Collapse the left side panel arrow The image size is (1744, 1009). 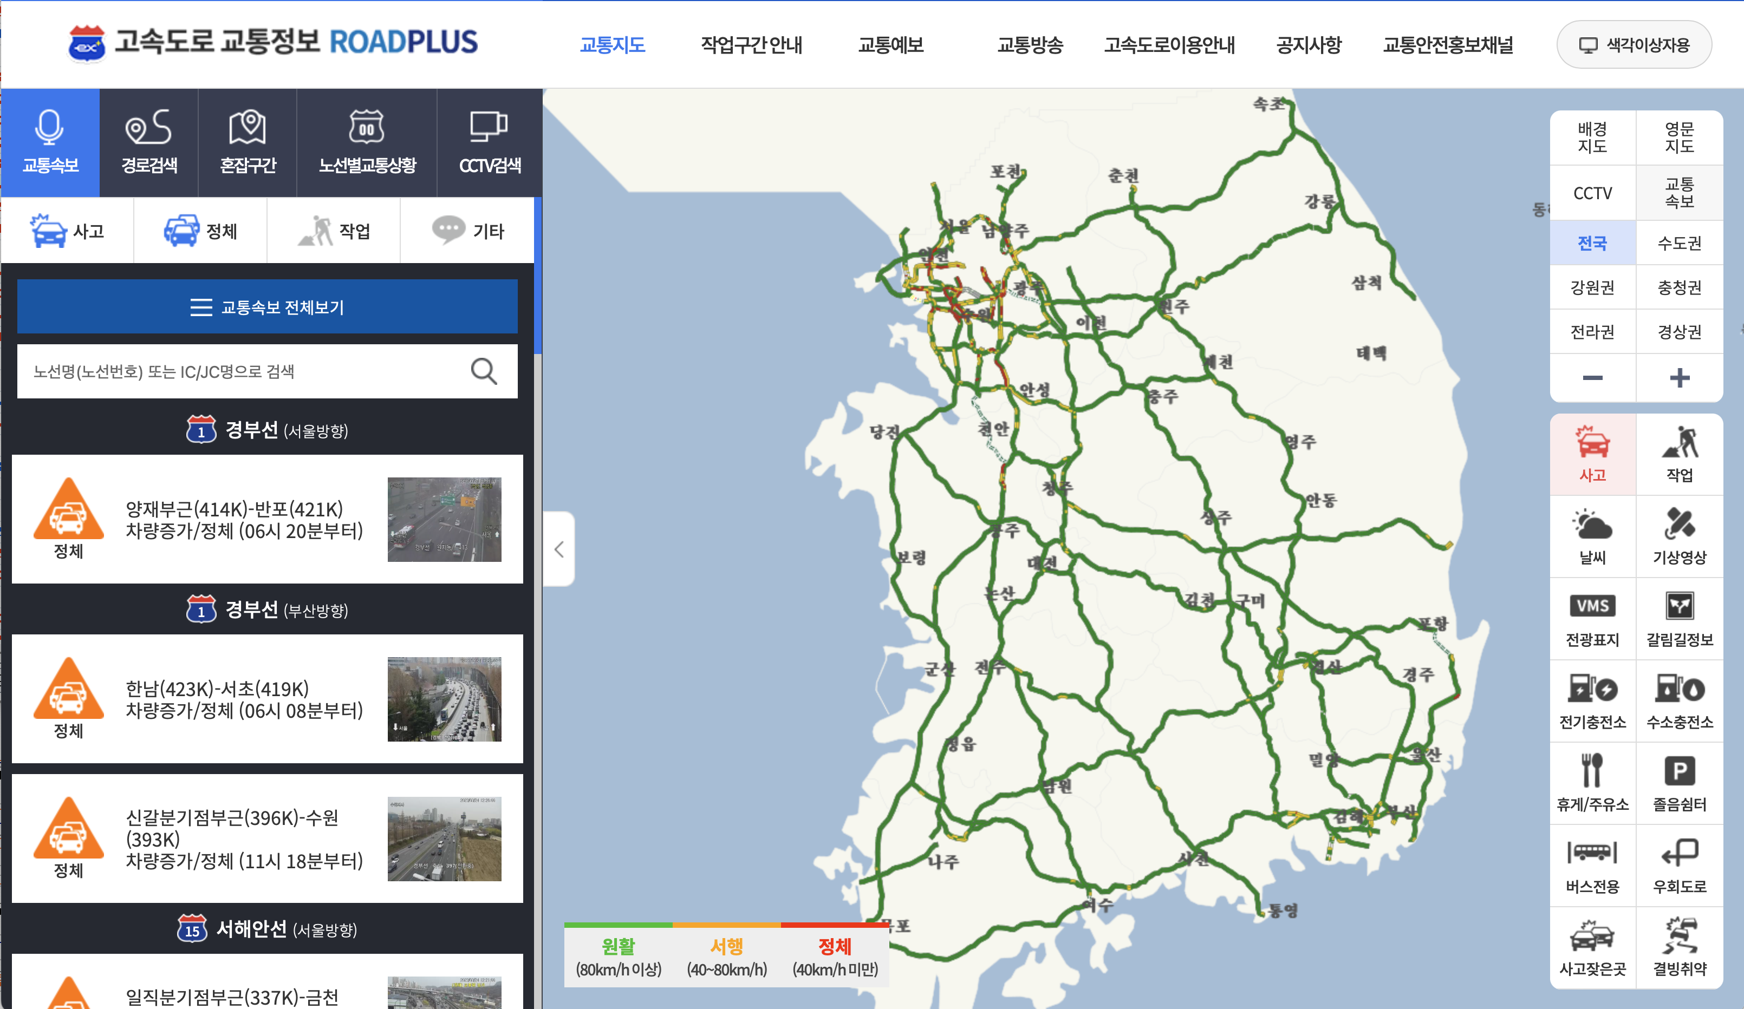[x=559, y=550]
